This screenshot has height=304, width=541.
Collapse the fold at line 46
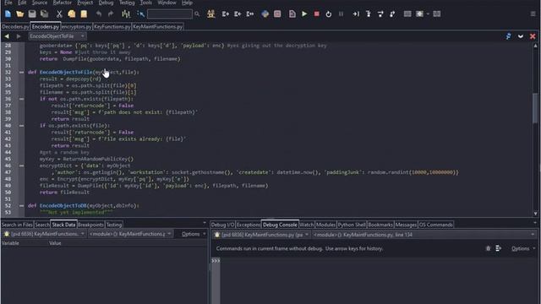21,166
